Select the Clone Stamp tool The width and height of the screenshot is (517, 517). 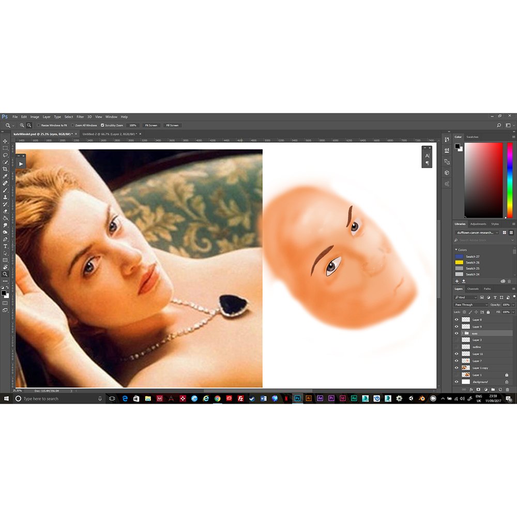pos(5,197)
